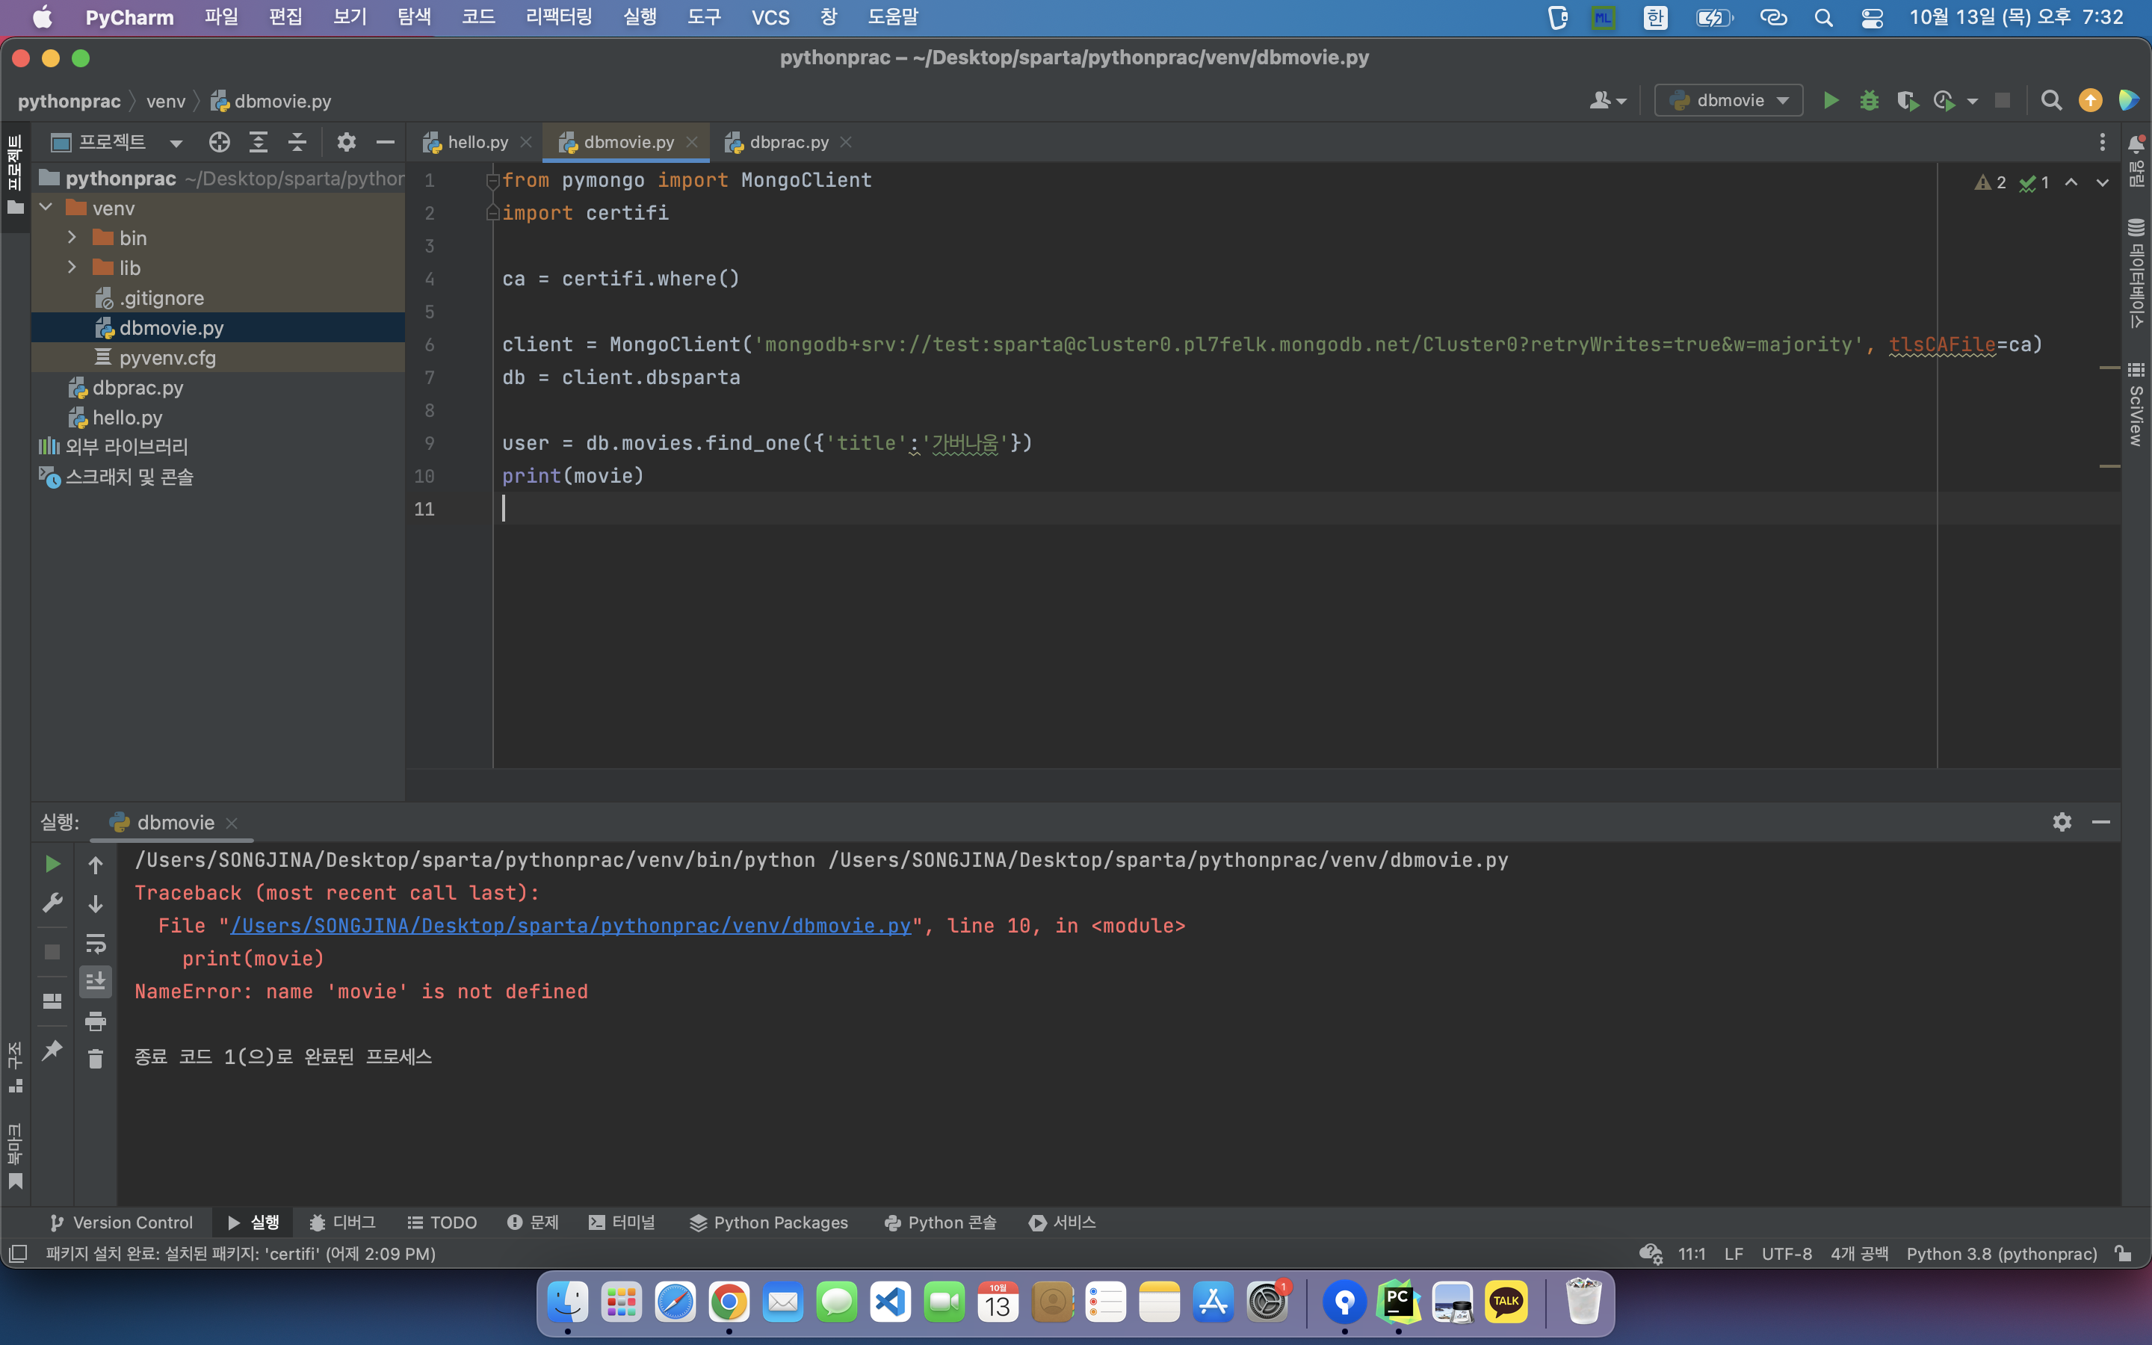Open the Search Everywhere magnifier in PyCharm toolbar
The width and height of the screenshot is (2152, 1345).
pyautogui.click(x=2050, y=101)
